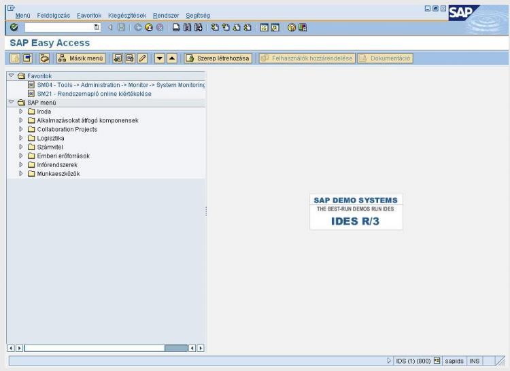Collapse the Favoritok folder
Screen dimensions: 510x371
pos(11,75)
